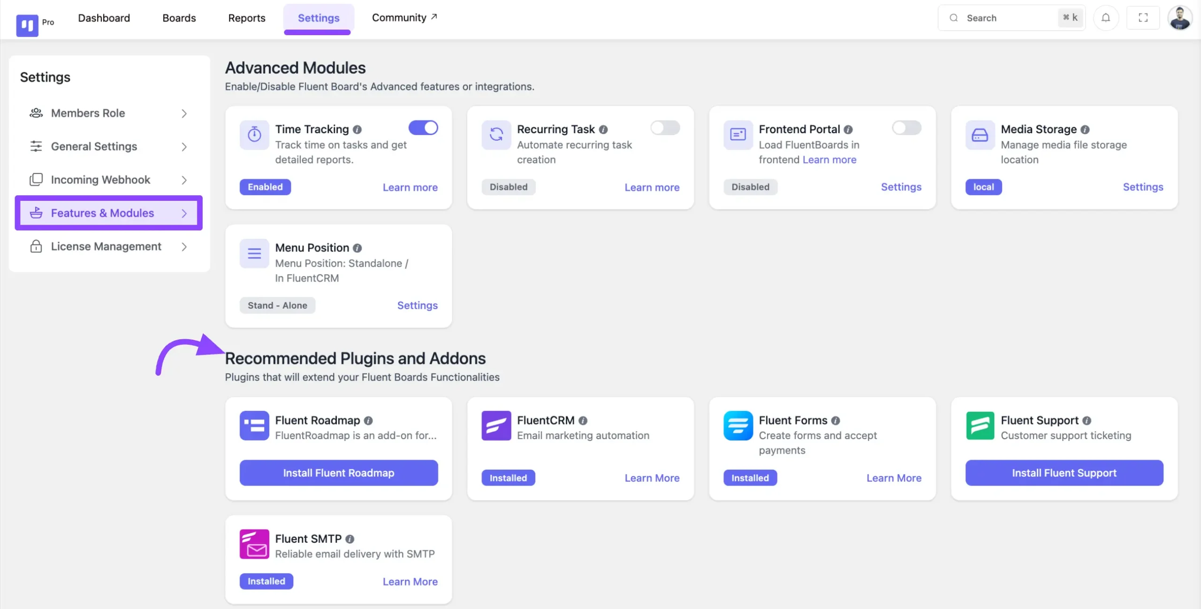1201x609 pixels.
Task: Show info tooltip for Time Tracking
Action: 357,129
